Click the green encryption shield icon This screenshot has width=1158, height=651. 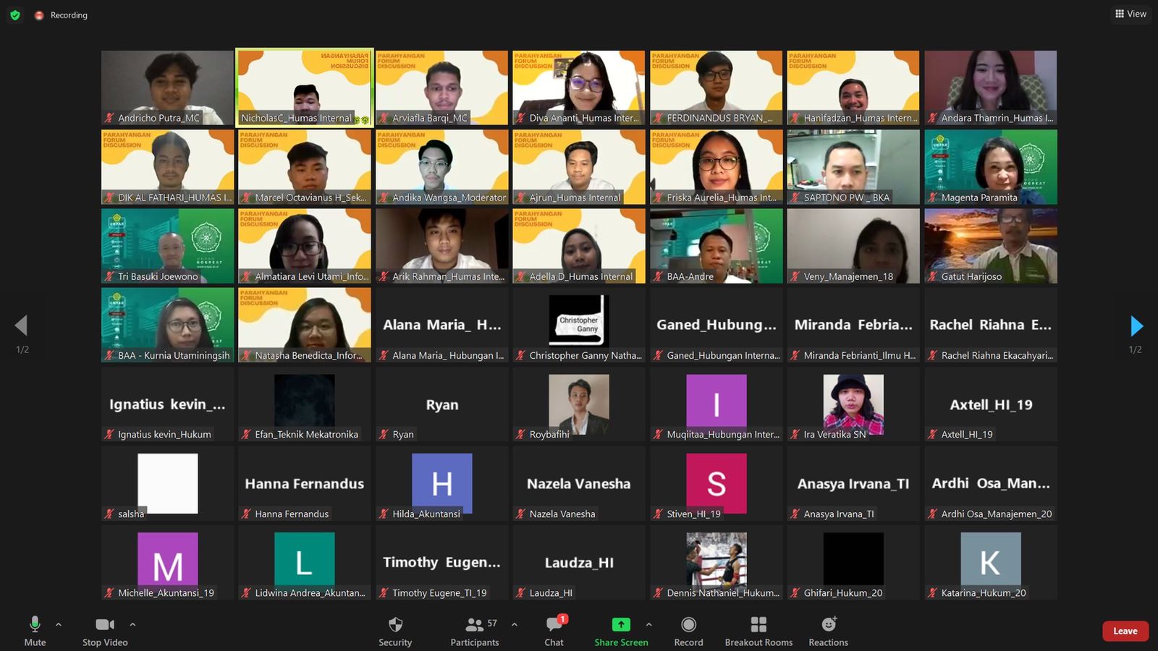[15, 15]
